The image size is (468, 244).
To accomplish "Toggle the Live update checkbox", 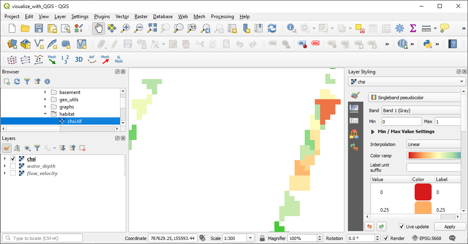I will pyautogui.click(x=402, y=227).
